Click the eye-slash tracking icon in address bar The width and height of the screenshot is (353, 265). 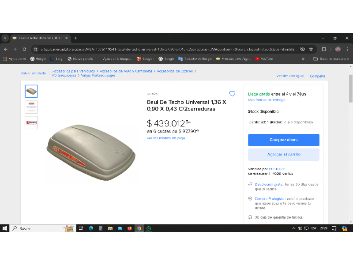click(303, 49)
